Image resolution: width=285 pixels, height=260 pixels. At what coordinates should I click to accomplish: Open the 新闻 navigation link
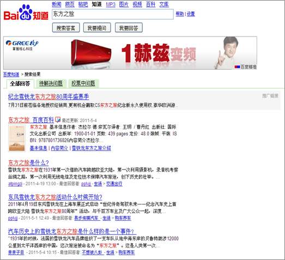coord(57,4)
